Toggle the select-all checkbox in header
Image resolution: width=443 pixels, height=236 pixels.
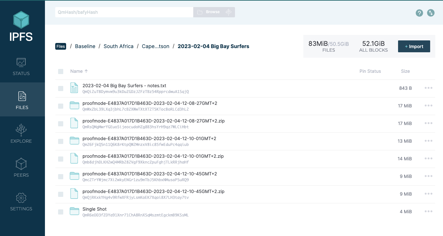61,71
